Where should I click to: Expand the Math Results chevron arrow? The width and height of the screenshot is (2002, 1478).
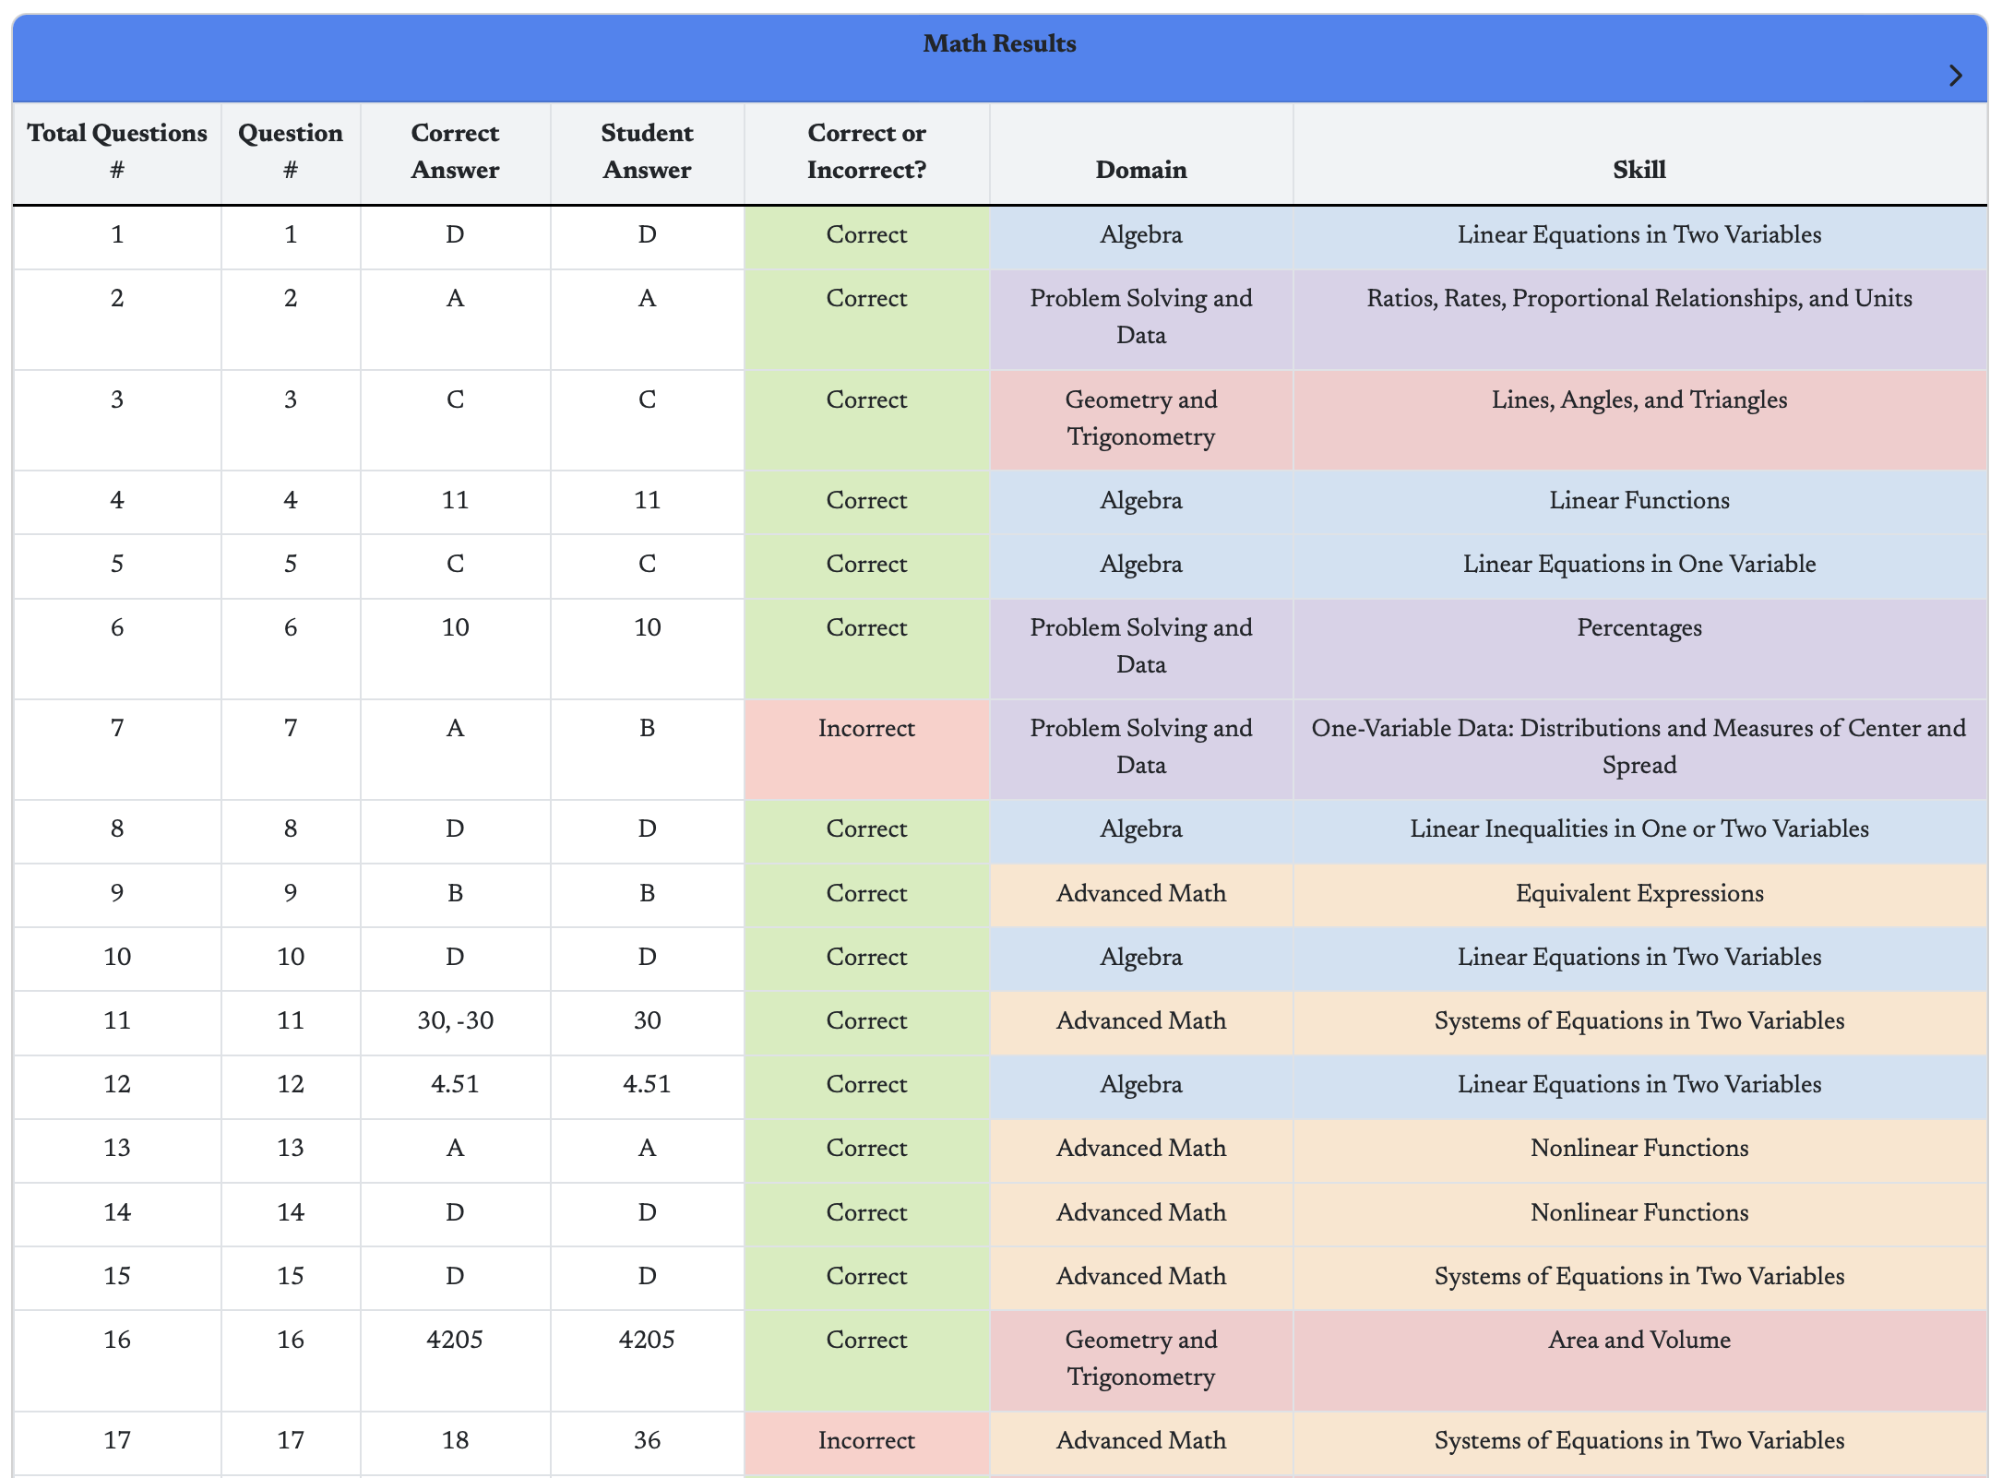[x=1955, y=76]
